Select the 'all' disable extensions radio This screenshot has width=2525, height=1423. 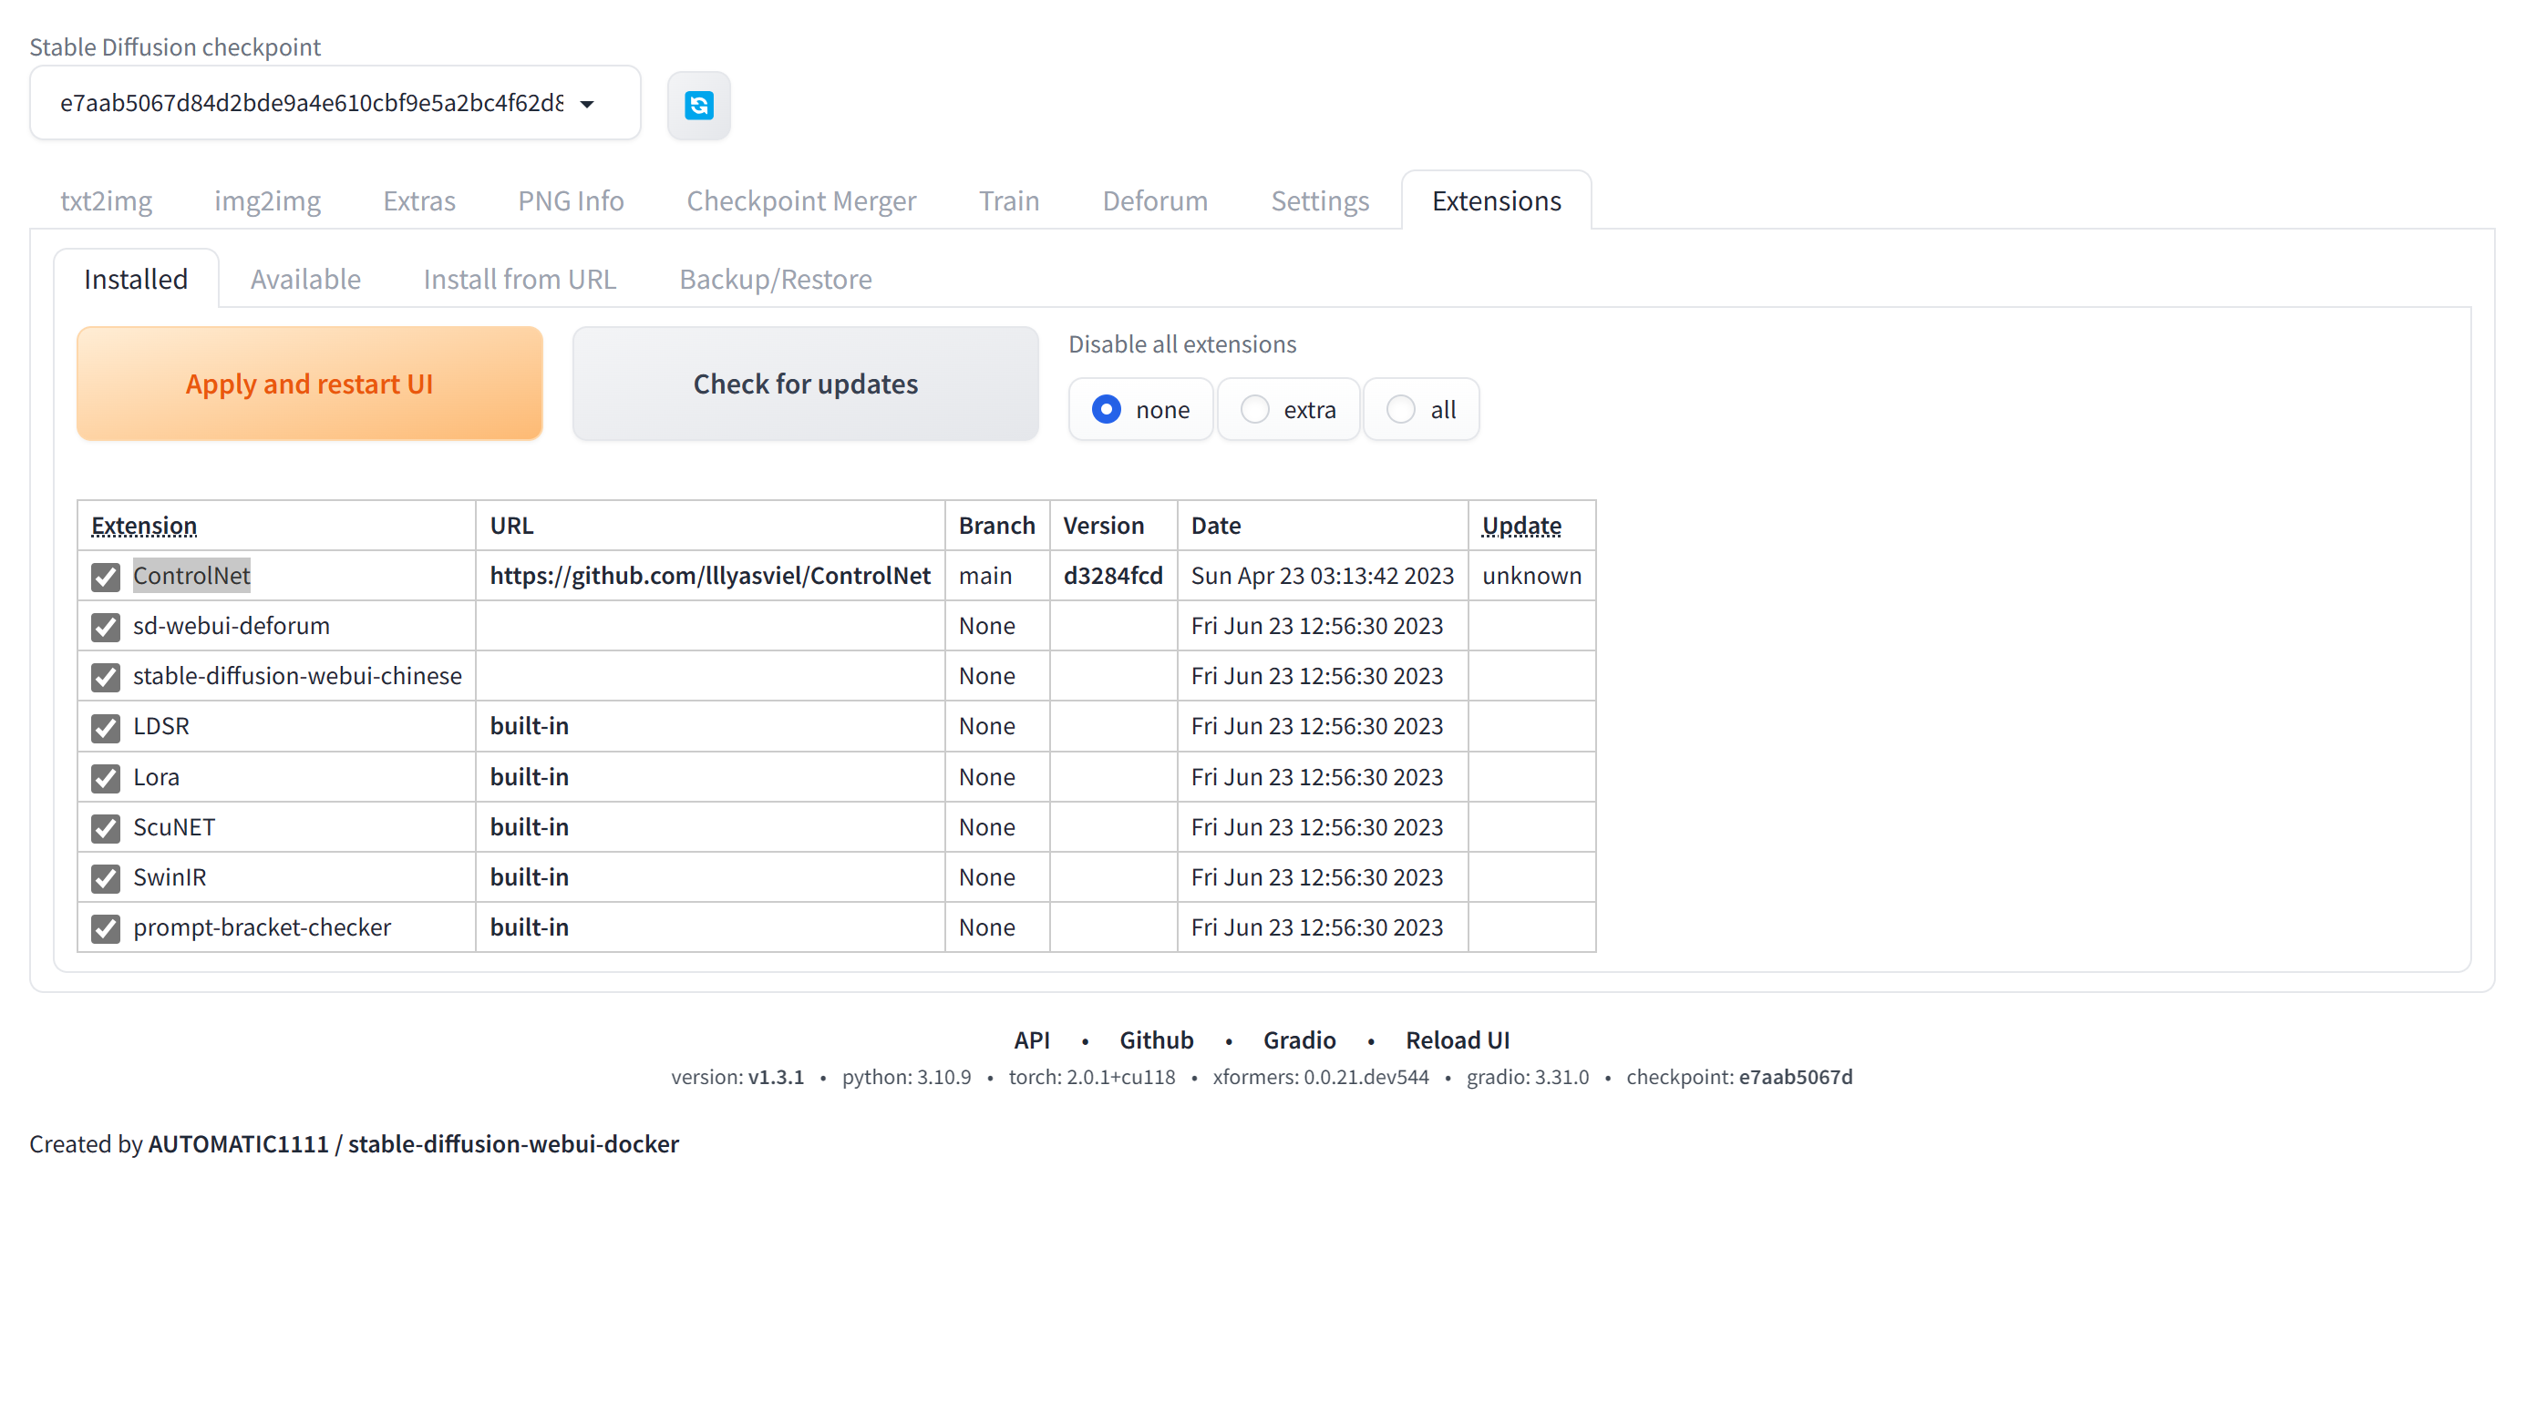pyautogui.click(x=1401, y=409)
